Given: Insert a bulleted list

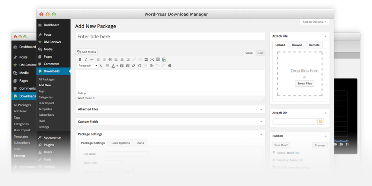Looking at the screenshot, I should (x=98, y=60).
